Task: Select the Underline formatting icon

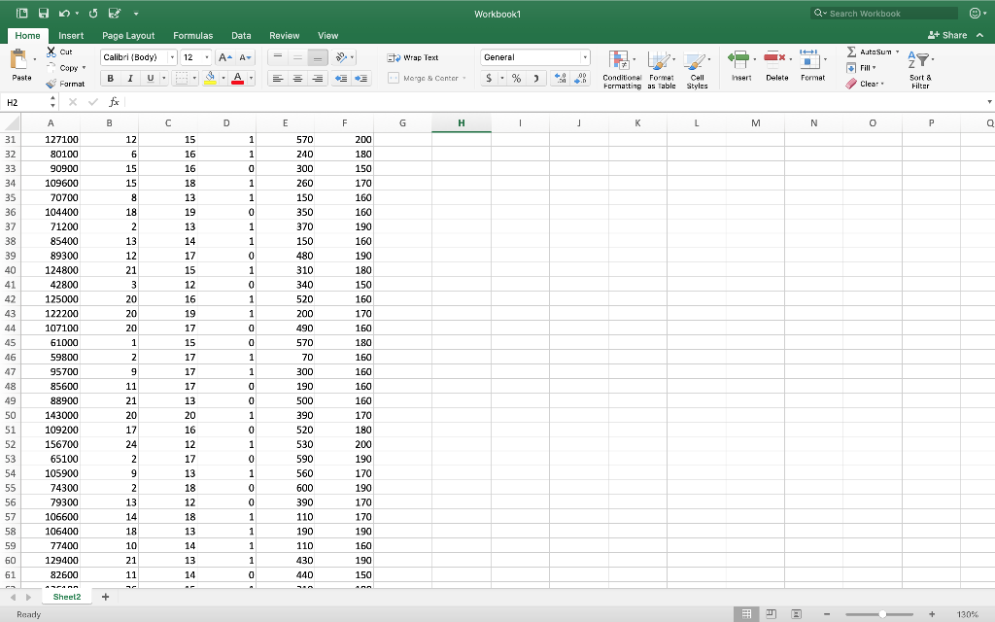Action: pos(150,77)
